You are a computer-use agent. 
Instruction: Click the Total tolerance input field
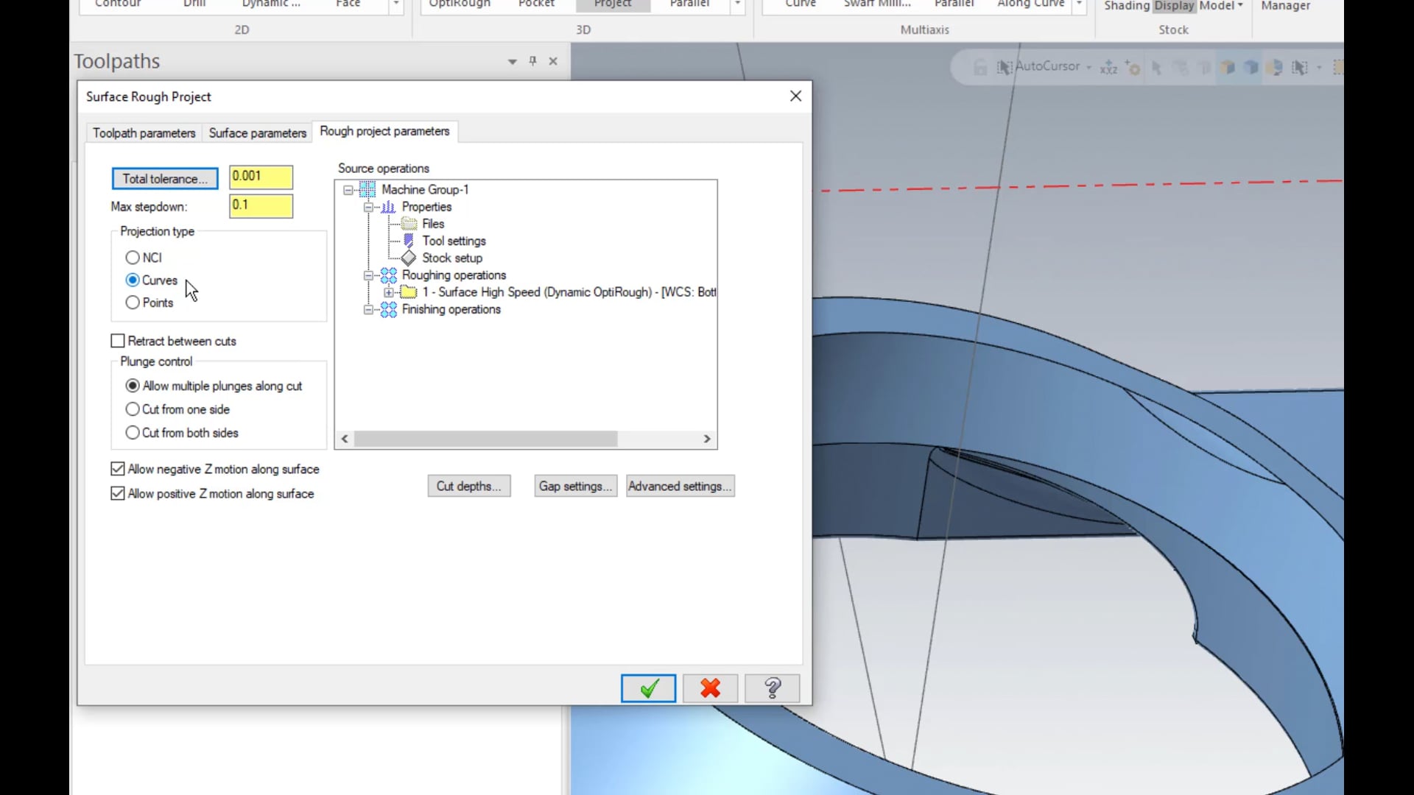coord(259,176)
